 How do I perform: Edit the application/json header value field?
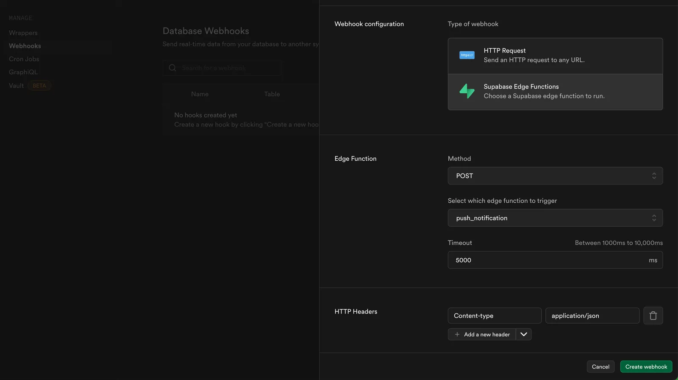tap(592, 316)
